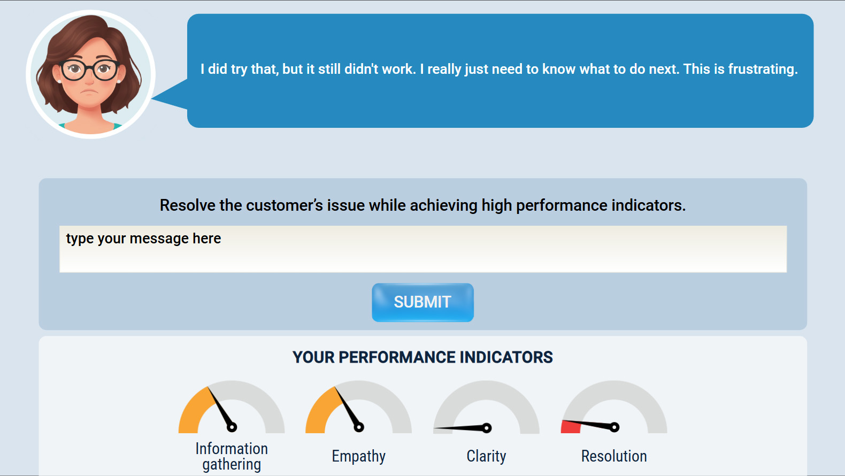Click the Resolution gauge needle
Image resolution: width=845 pixels, height=476 pixels.
(x=588, y=424)
